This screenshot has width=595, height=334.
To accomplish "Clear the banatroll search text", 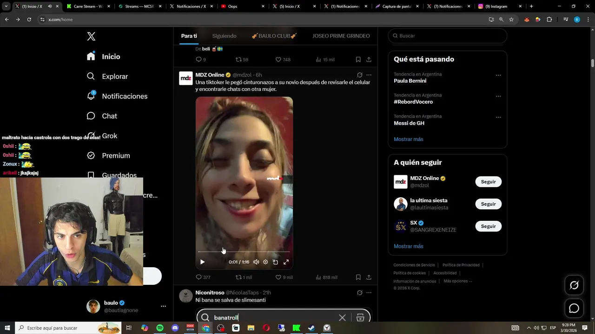I will click(x=342, y=318).
